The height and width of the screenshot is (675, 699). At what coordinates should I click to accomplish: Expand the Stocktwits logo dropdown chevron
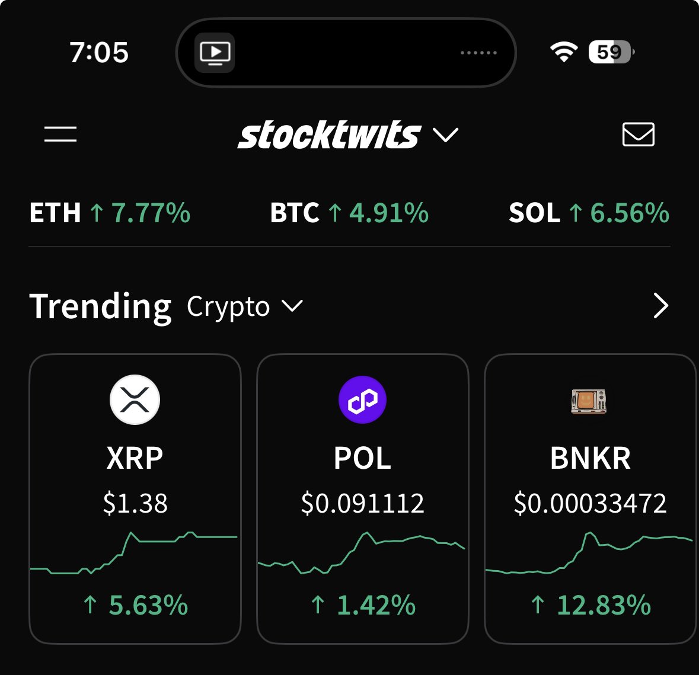click(446, 135)
